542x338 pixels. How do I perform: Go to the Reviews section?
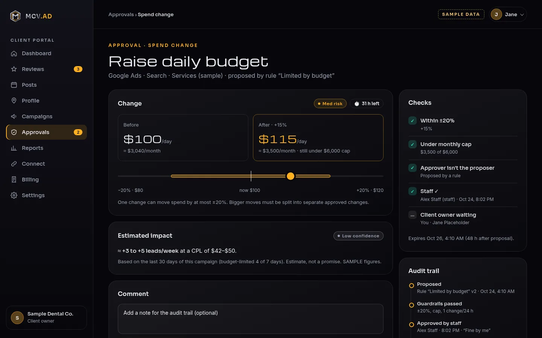(46, 69)
